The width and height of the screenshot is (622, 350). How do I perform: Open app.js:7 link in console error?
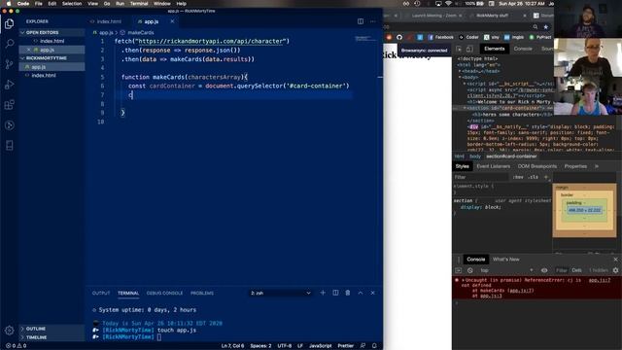(600, 280)
